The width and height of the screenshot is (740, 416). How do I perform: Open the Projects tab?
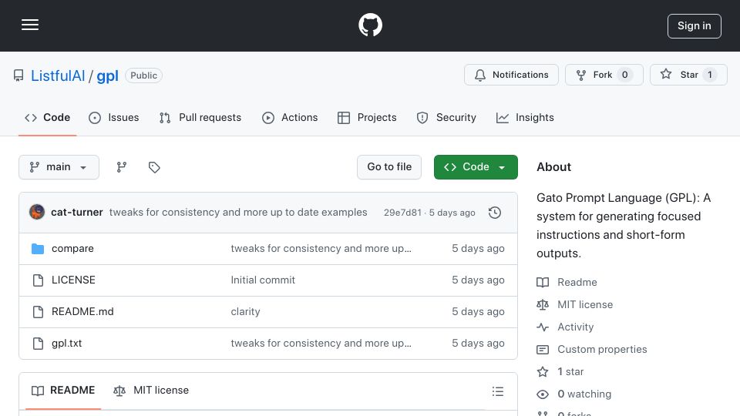click(367, 117)
